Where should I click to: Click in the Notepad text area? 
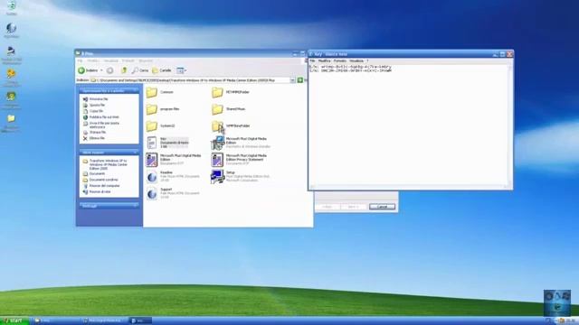[408, 125]
